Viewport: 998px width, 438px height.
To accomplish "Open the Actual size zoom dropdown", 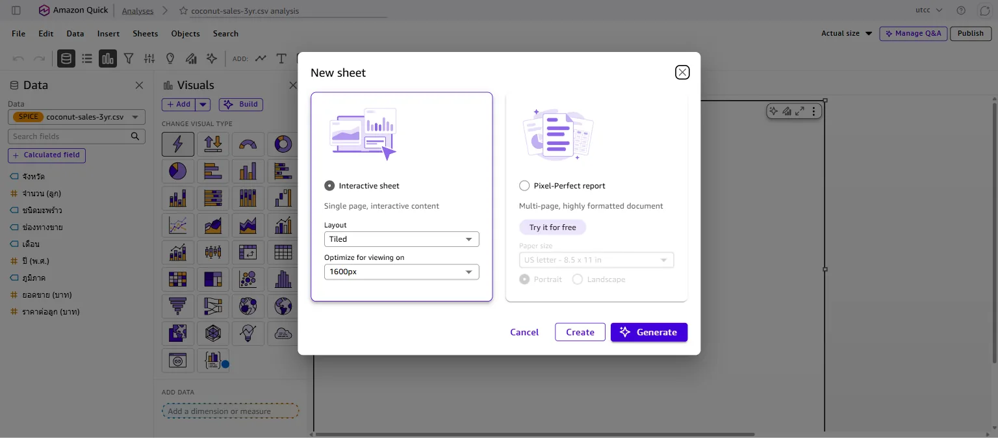I will [x=847, y=33].
